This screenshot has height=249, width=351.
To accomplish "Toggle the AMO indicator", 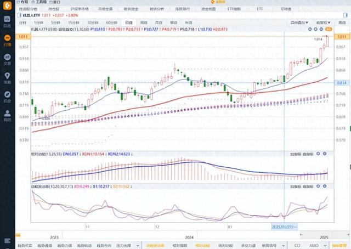I will point(314,246).
